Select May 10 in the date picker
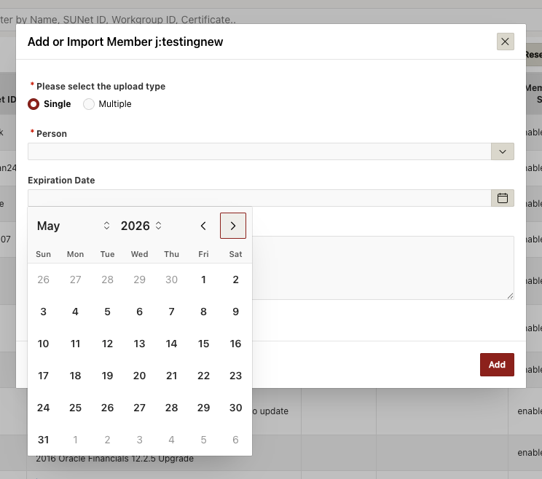 click(43, 344)
